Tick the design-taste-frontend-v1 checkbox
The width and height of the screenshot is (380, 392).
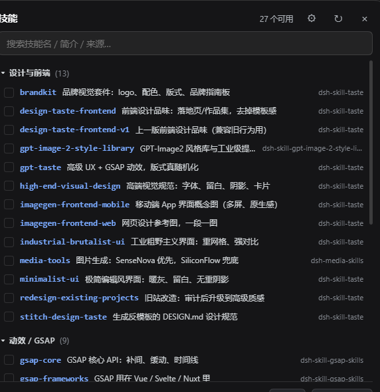pyautogui.click(x=9, y=130)
